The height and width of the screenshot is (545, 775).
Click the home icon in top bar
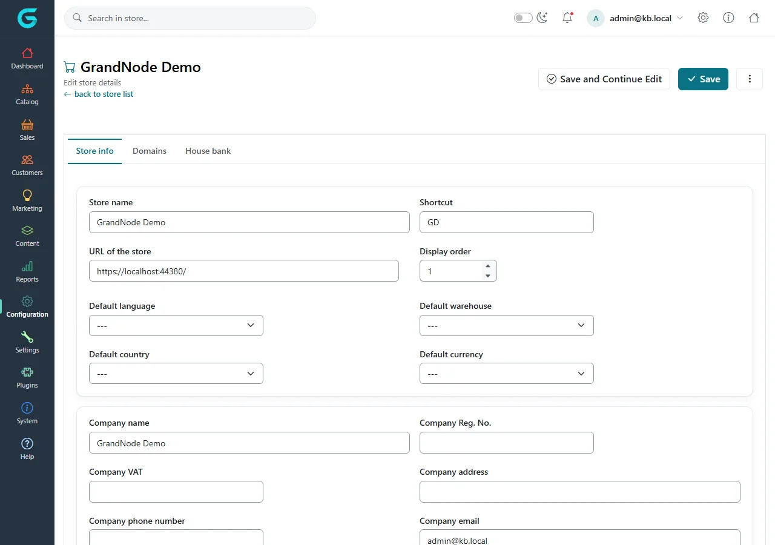754,18
